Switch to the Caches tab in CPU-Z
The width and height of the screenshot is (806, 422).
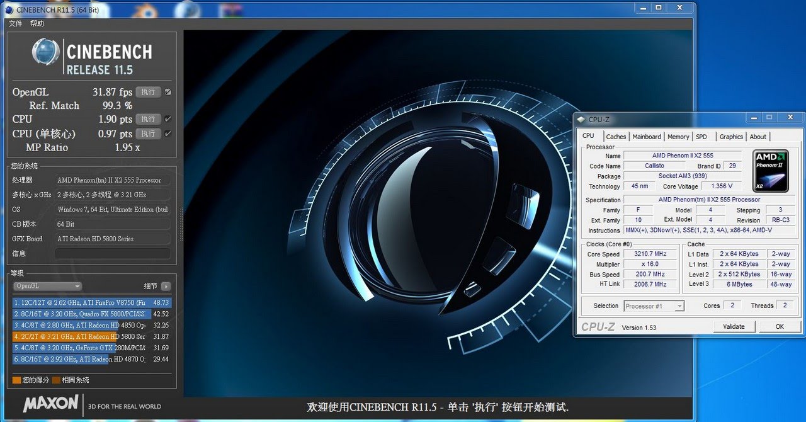(616, 137)
